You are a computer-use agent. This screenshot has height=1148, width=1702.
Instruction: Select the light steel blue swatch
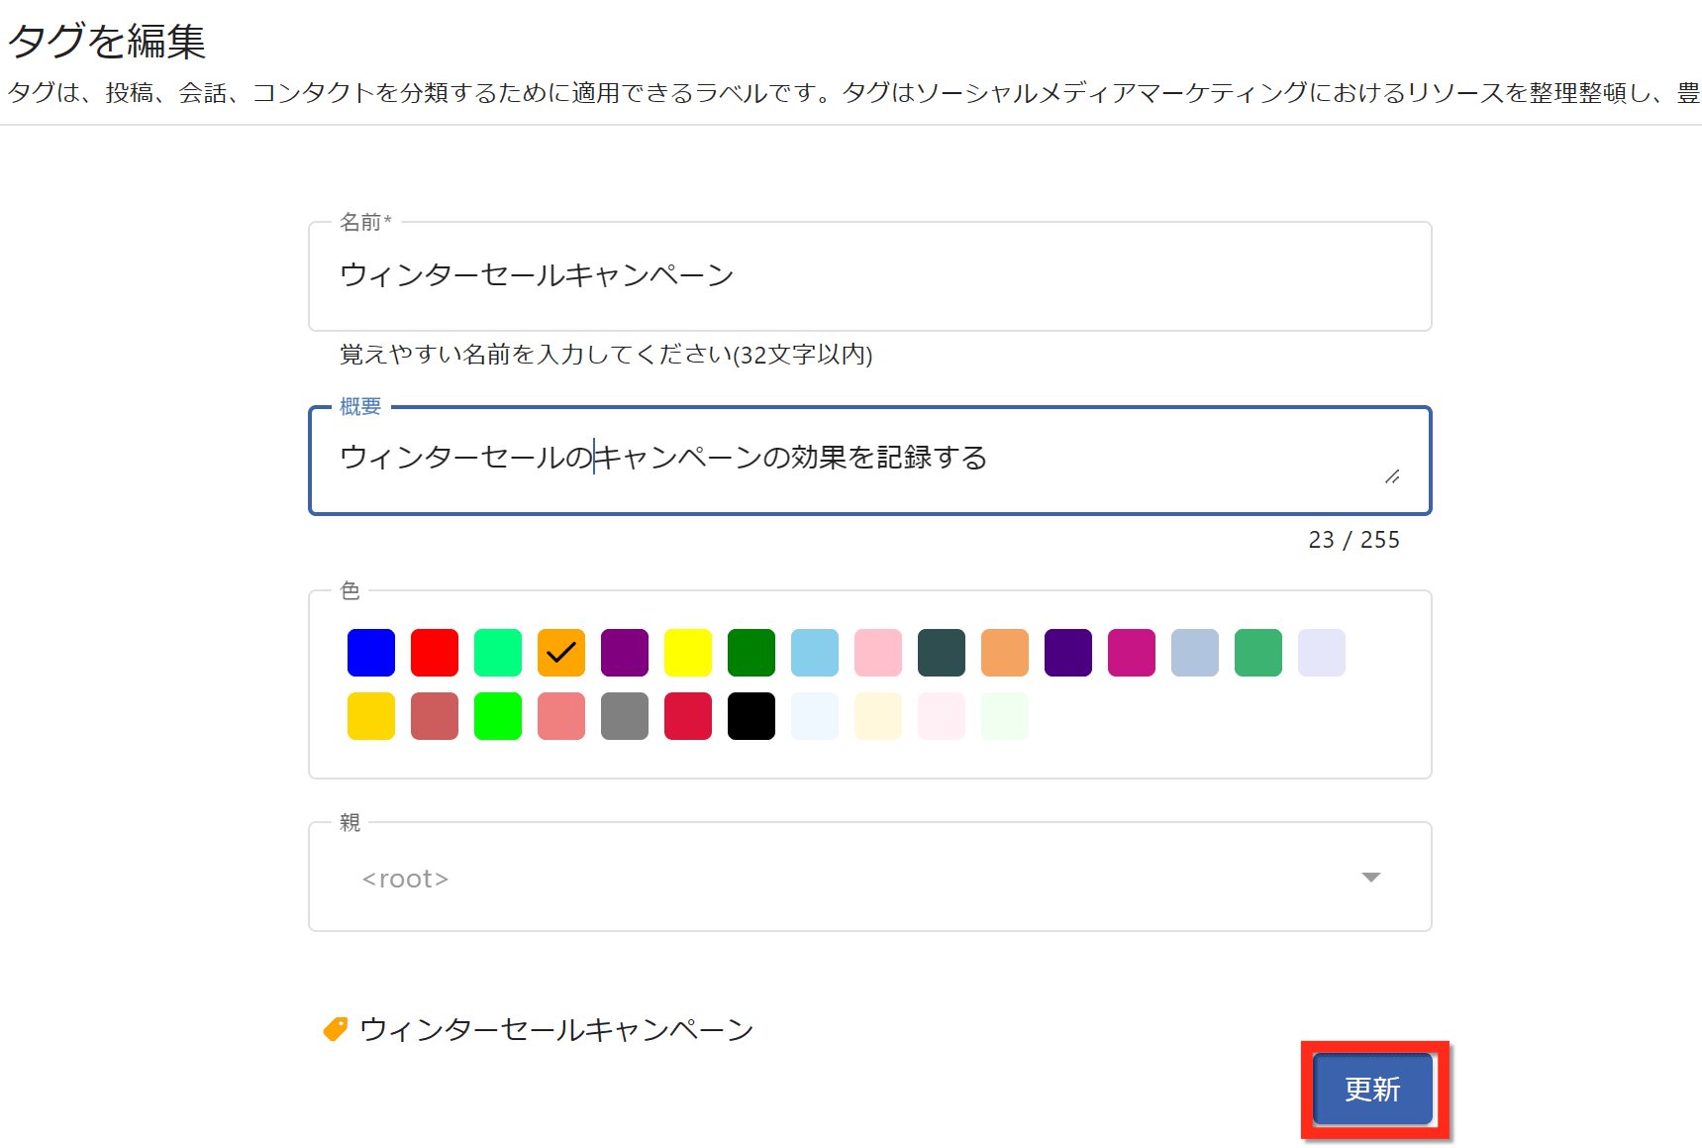(1195, 653)
